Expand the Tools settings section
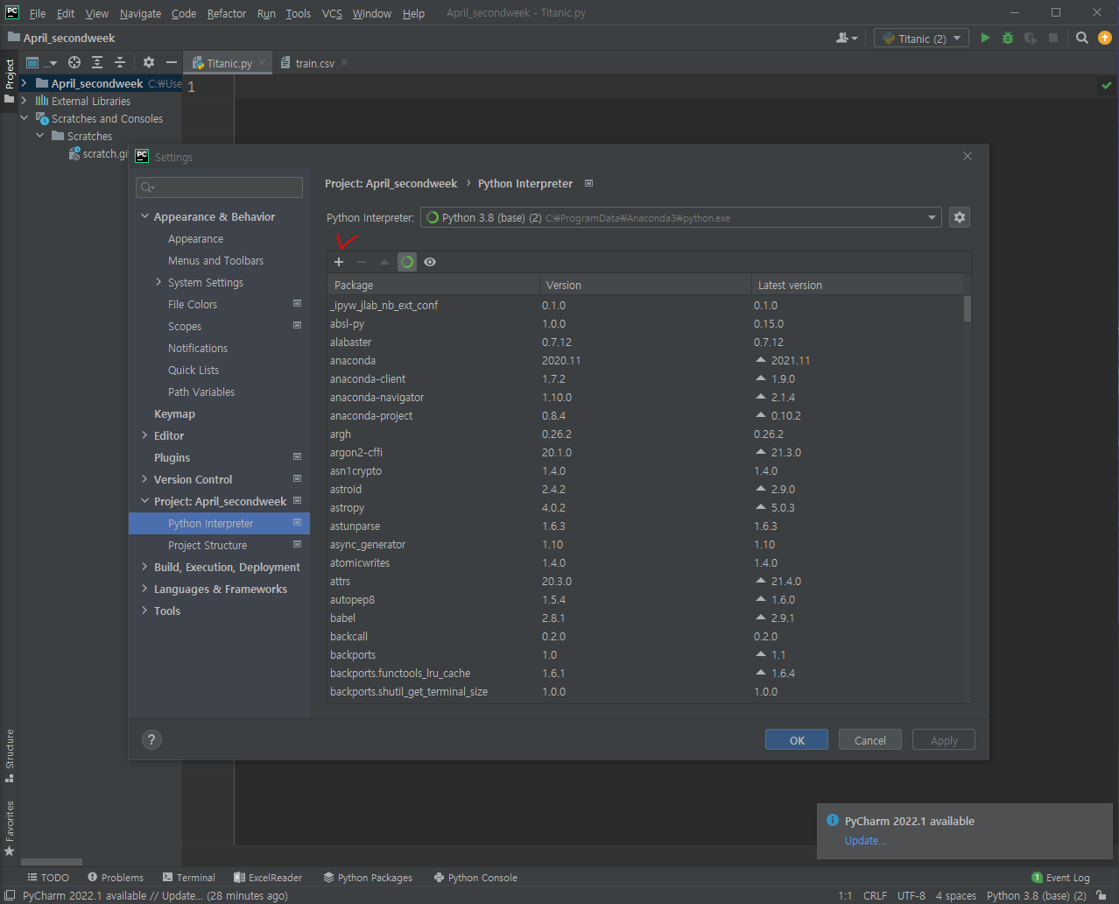The image size is (1119, 904). coord(144,611)
